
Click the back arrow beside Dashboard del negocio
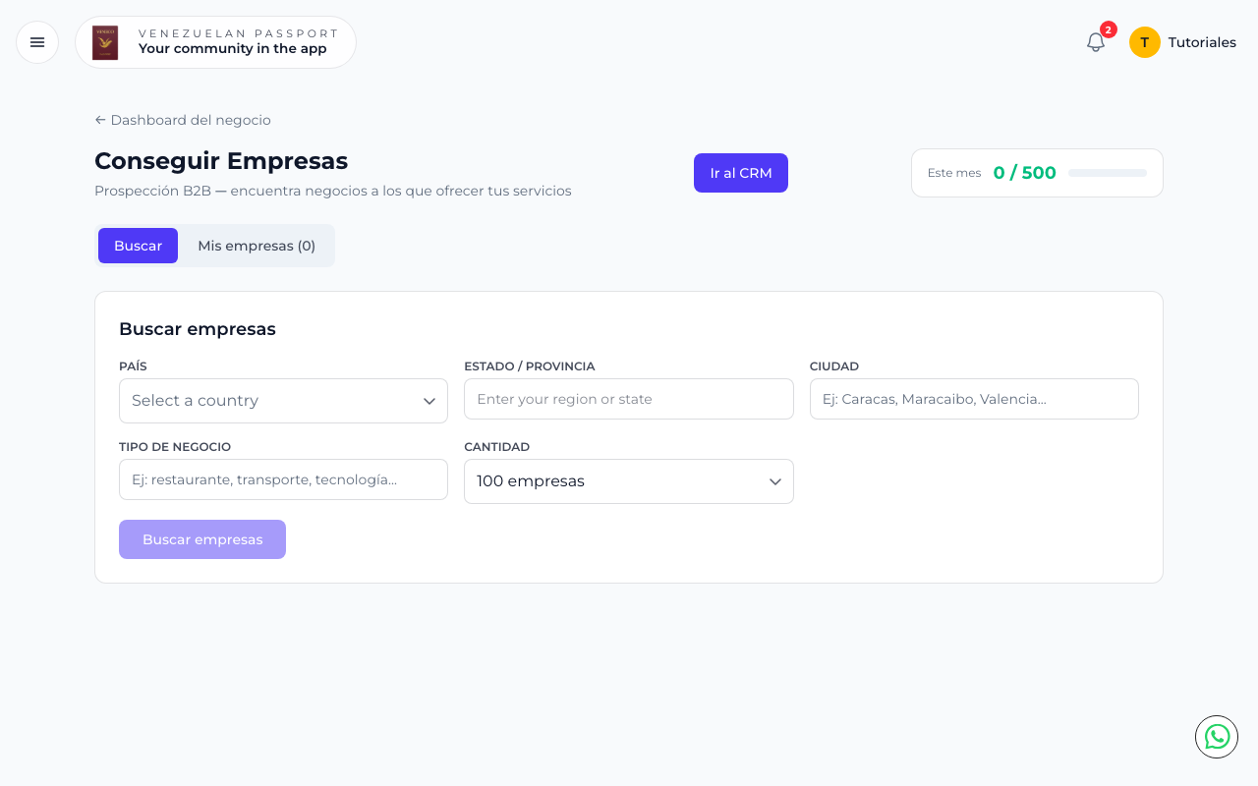click(x=100, y=120)
